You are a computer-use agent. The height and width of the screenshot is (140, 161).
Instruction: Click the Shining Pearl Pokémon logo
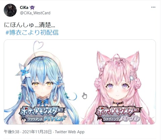point(118,114)
